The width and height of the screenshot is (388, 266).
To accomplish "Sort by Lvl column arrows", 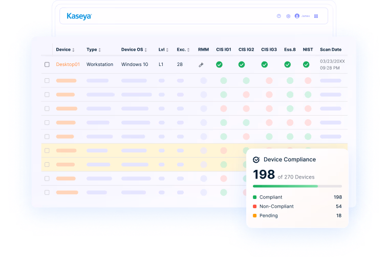I will coord(167,50).
